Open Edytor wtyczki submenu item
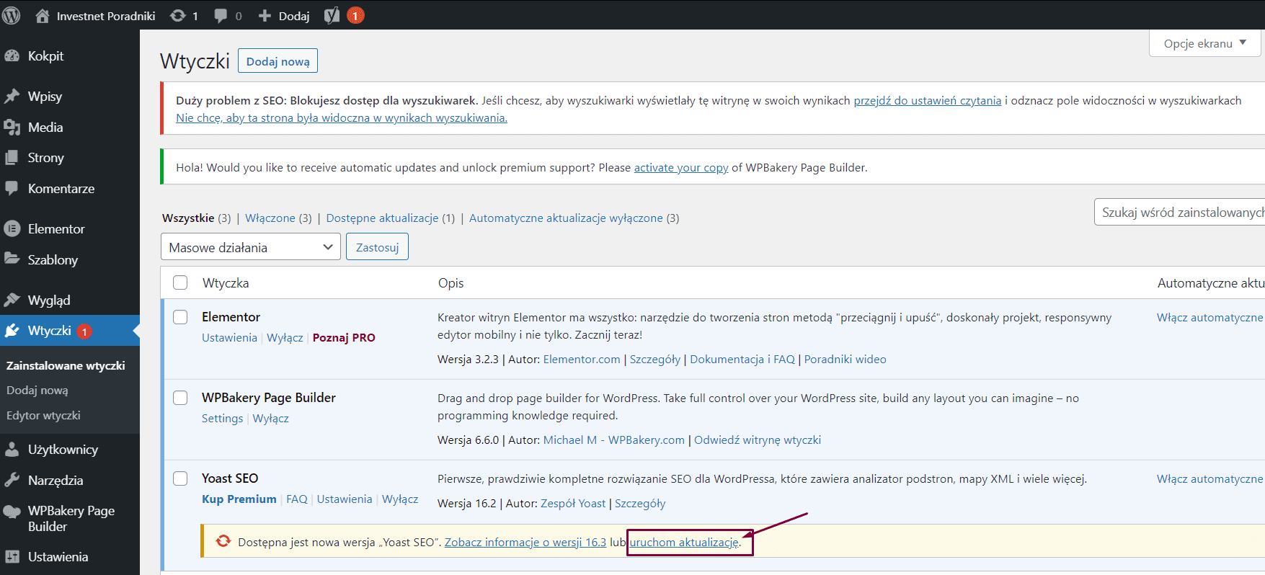 pyautogui.click(x=43, y=416)
